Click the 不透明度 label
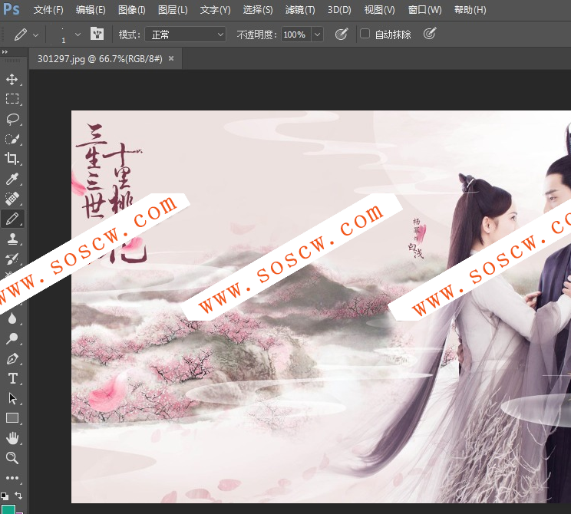Screen dimensions: 571x514 pyautogui.click(x=257, y=35)
